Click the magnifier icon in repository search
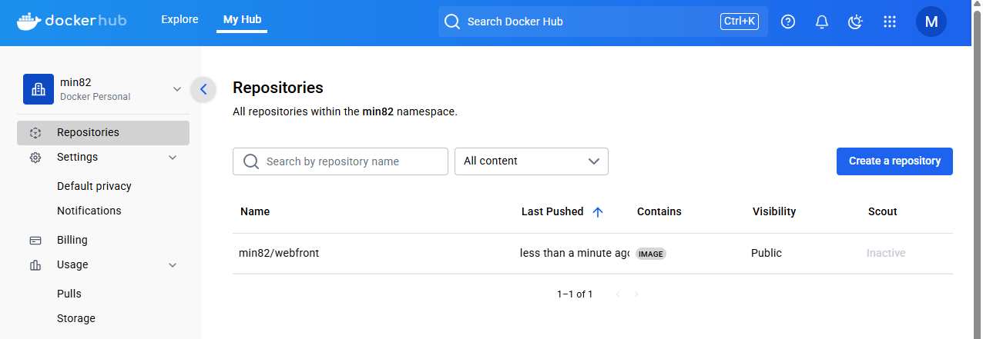Viewport: 983px width, 339px height. pyautogui.click(x=250, y=161)
